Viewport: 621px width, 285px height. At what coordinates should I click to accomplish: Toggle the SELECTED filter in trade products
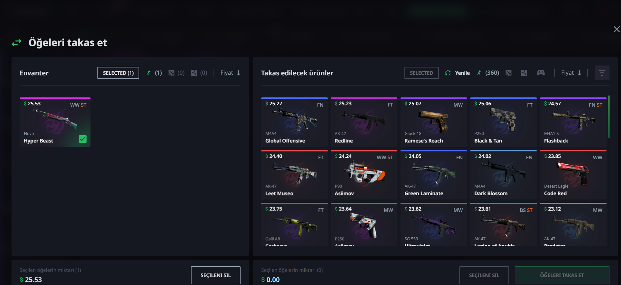(x=422, y=73)
